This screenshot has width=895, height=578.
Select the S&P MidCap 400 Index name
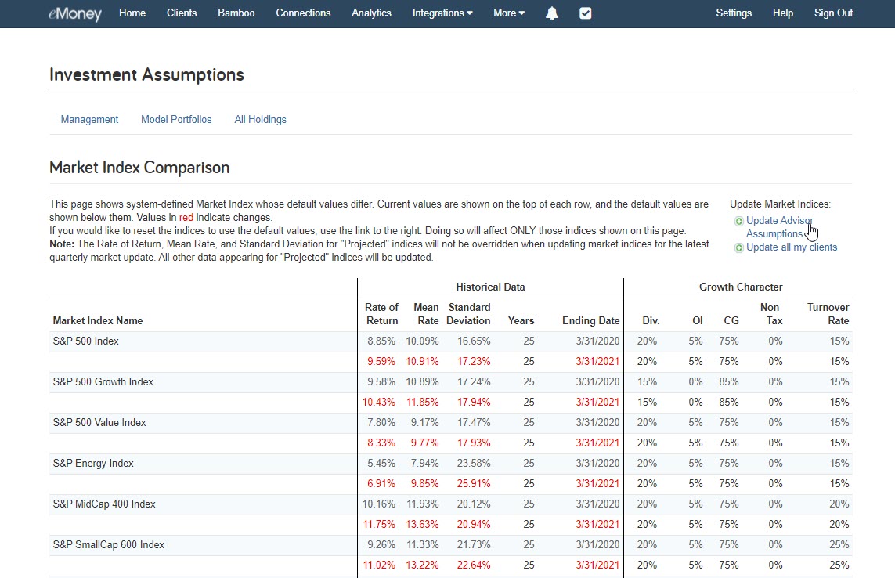(104, 504)
